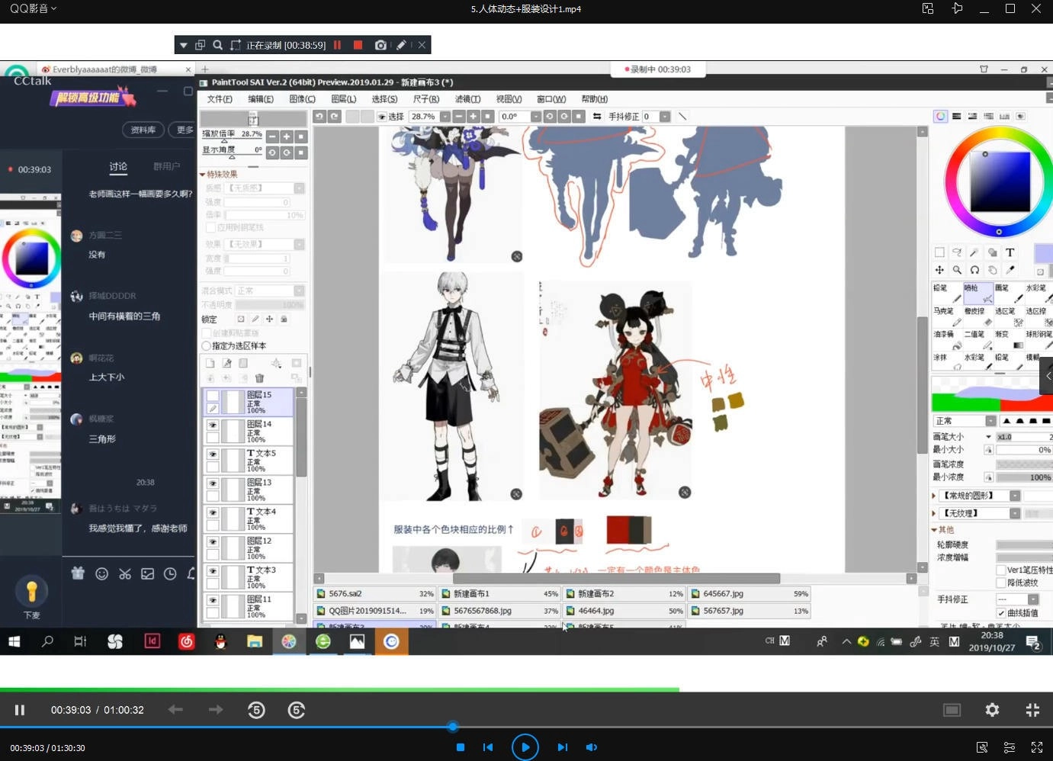Click the Undo arrow in the toolbar
Image resolution: width=1053 pixels, height=761 pixels.
[319, 116]
